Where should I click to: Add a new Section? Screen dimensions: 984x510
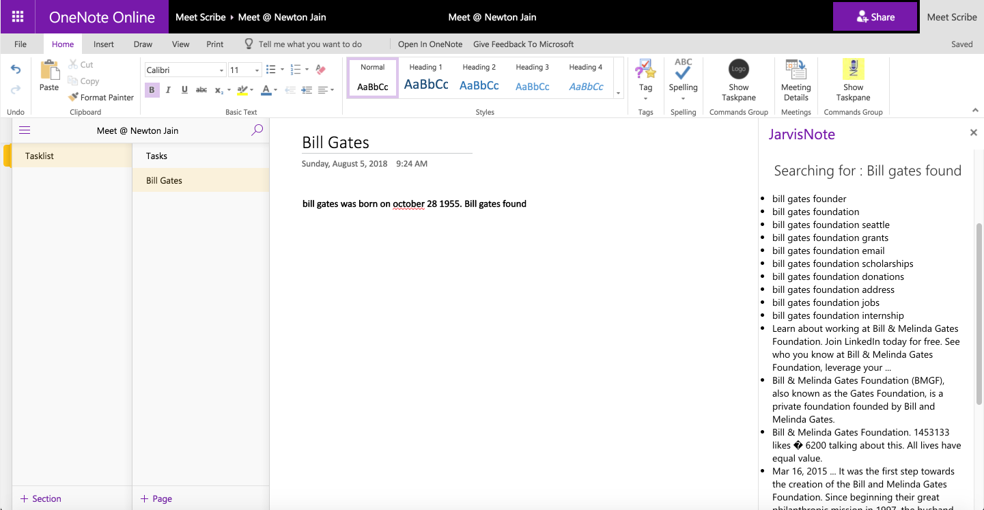click(x=41, y=498)
